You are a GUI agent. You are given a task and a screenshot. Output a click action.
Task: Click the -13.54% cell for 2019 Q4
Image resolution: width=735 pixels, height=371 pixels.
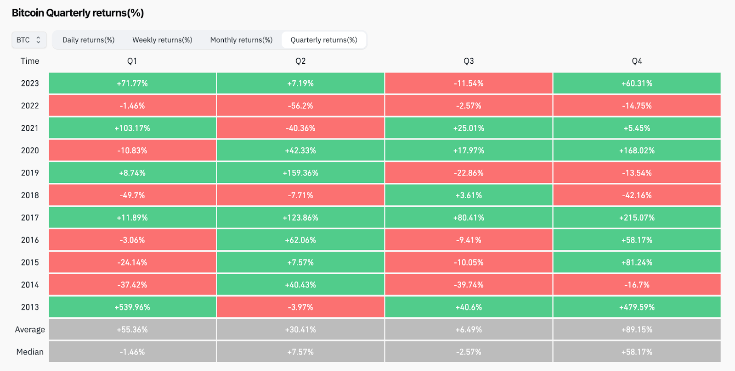[637, 173]
